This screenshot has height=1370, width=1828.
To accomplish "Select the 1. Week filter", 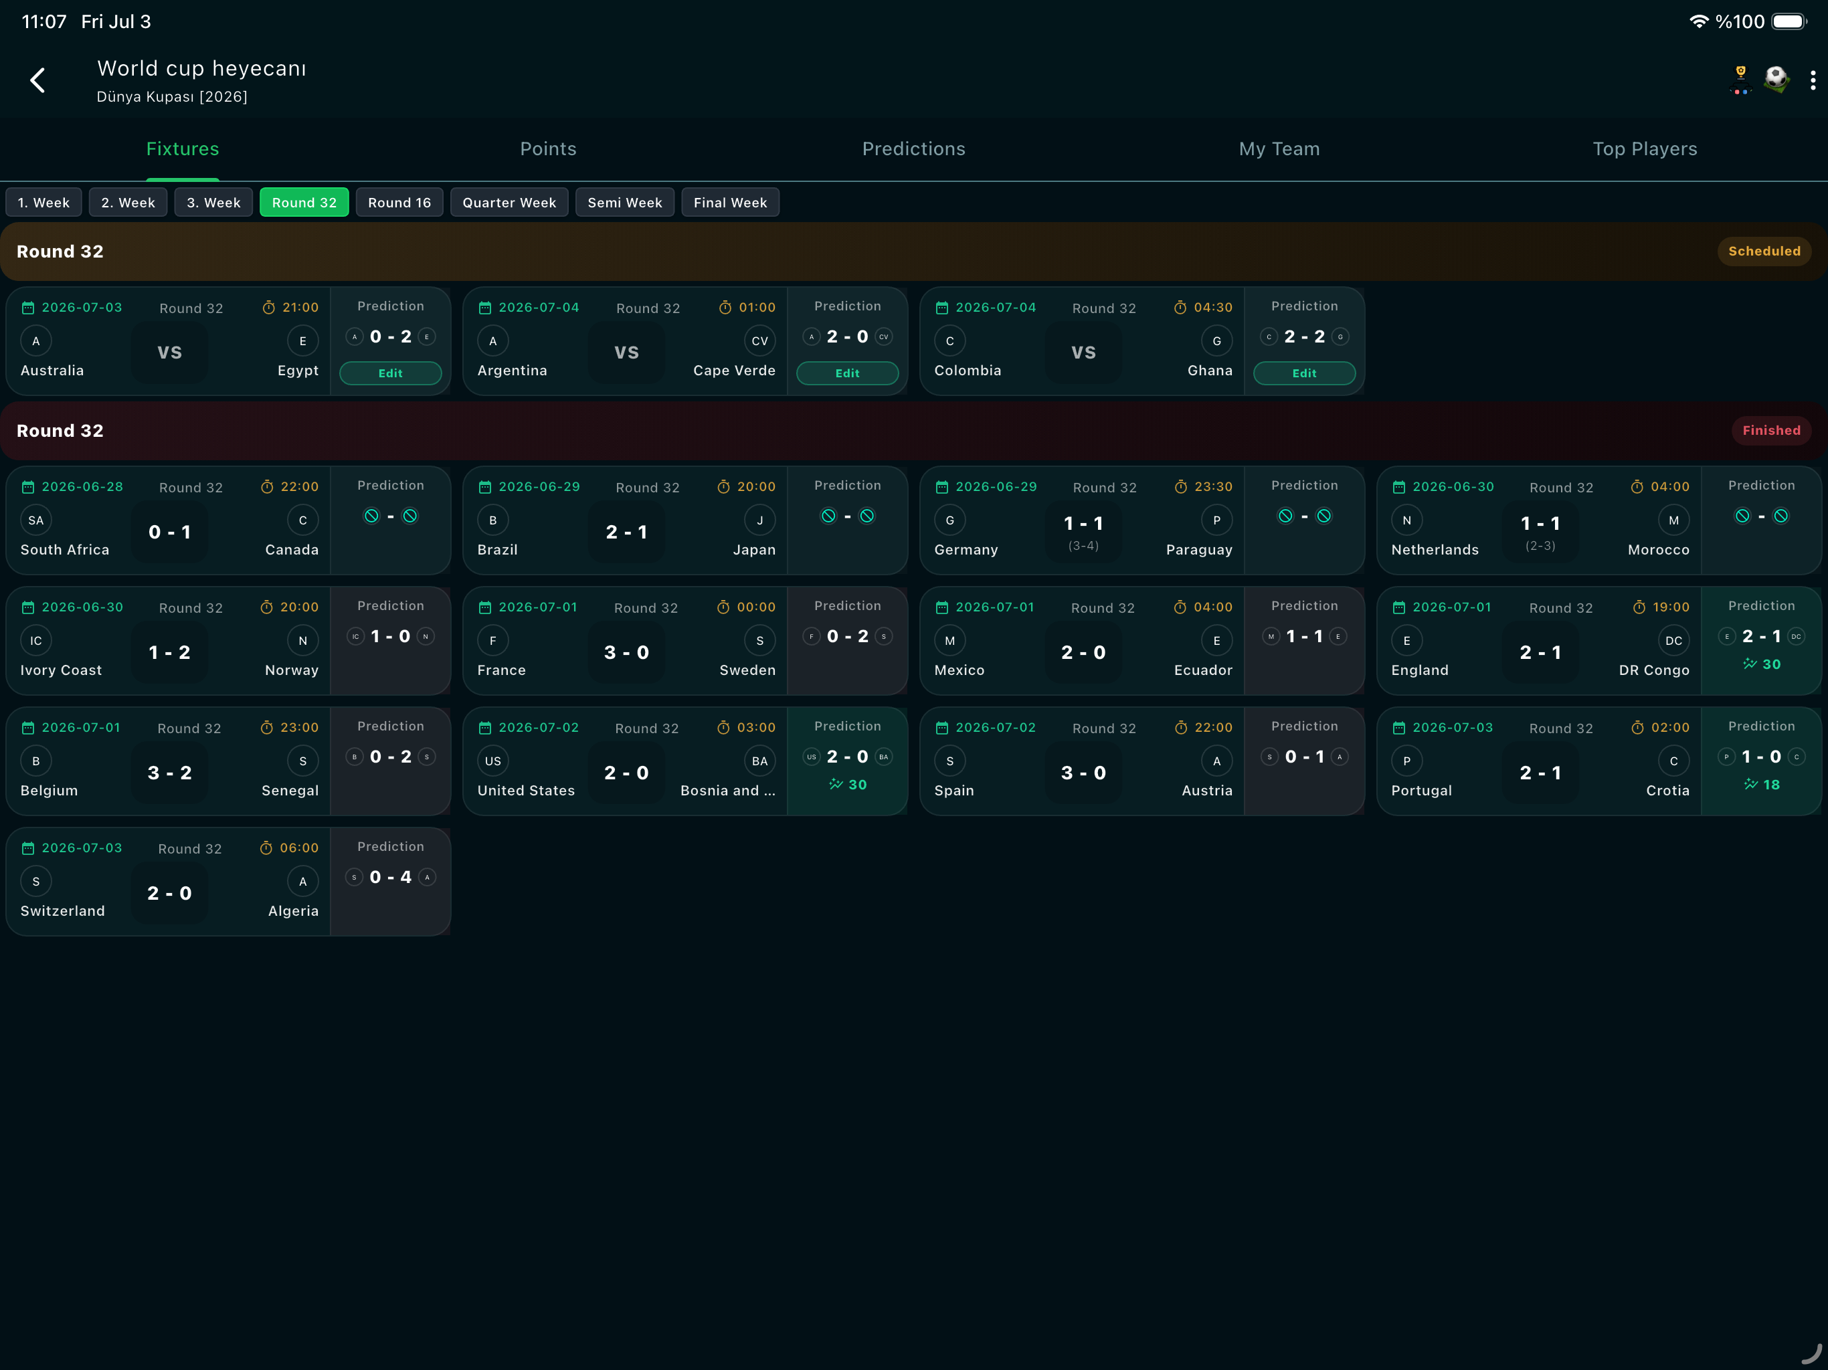I will tap(43, 203).
